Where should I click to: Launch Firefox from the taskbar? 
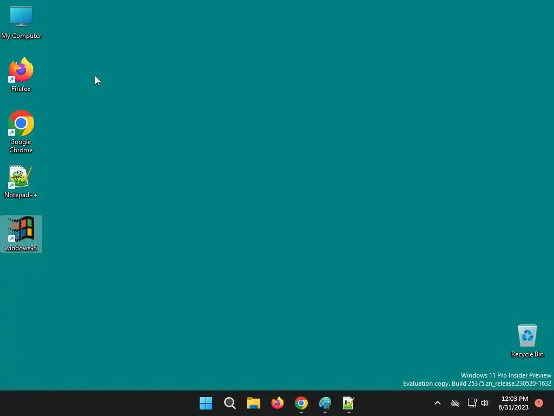coord(278,403)
